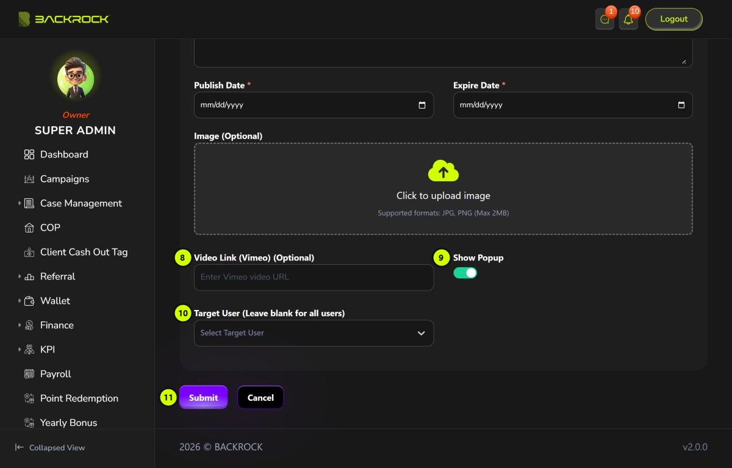The height and width of the screenshot is (468, 732).
Task: Switch sidebar to Collapsed View
Action: [x=50, y=448]
